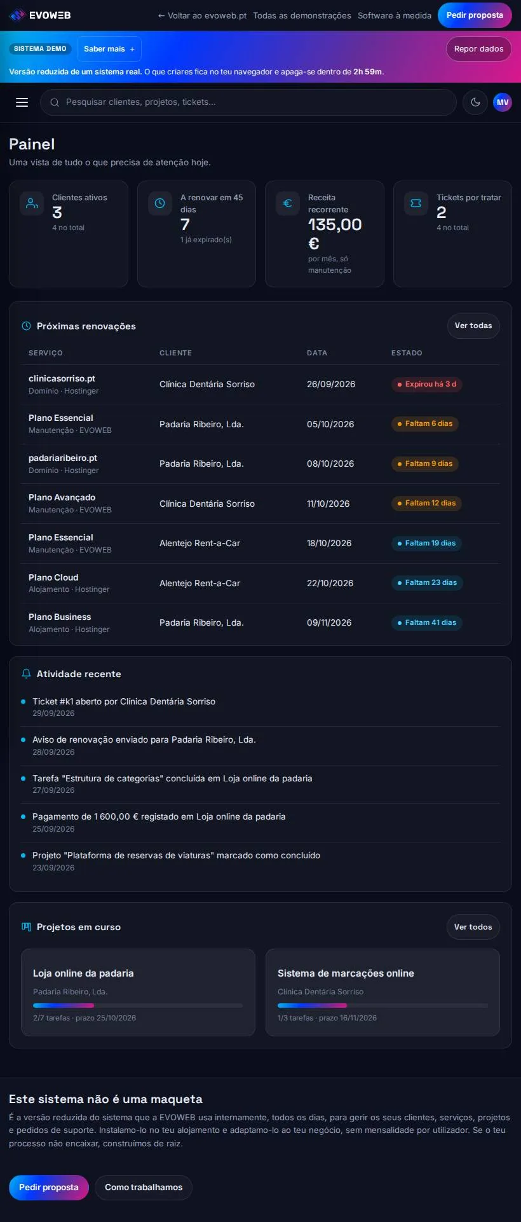Open Ticket #k1 aberto activity entry
This screenshot has height=1222, width=521.
pos(260,707)
